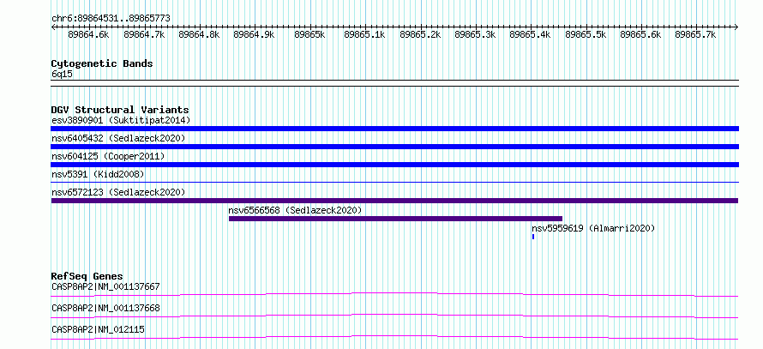763x349 pixels.
Task: Click ruler tick label 89865k
Action: click(309, 35)
